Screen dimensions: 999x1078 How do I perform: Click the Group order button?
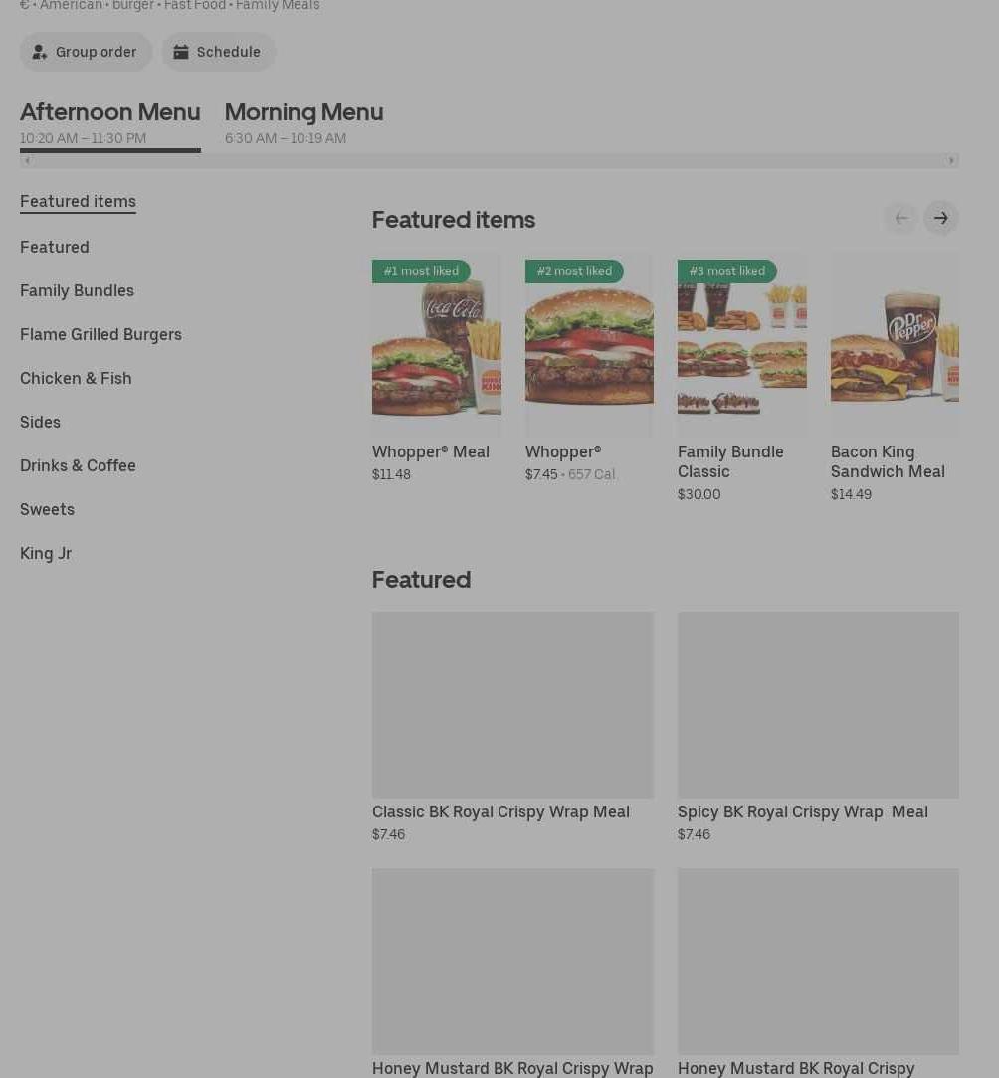pyautogui.click(x=86, y=52)
